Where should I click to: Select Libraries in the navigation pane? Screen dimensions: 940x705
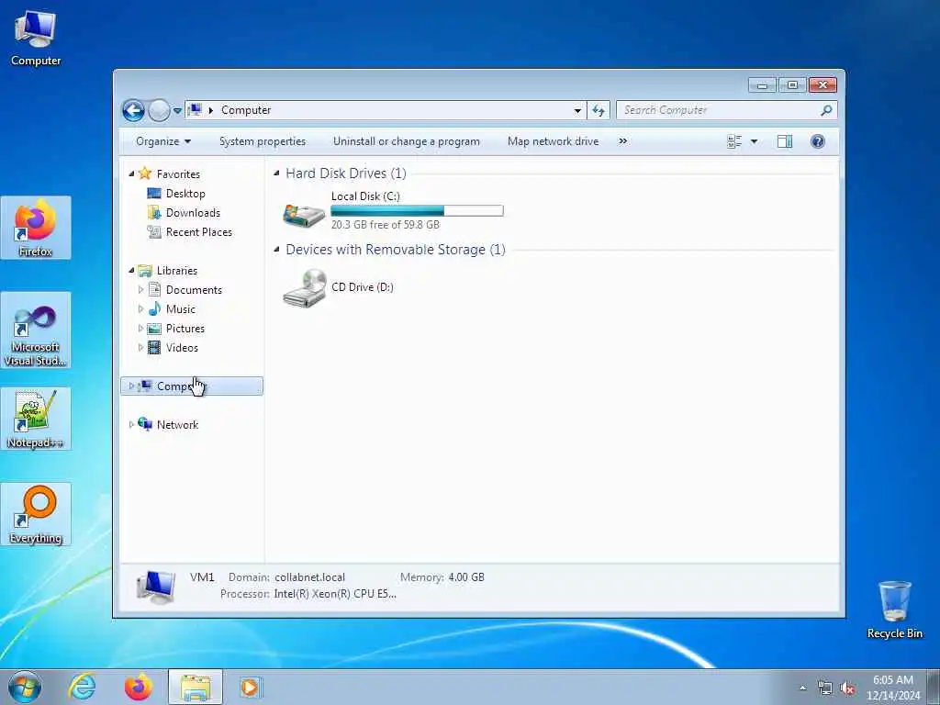[177, 271]
